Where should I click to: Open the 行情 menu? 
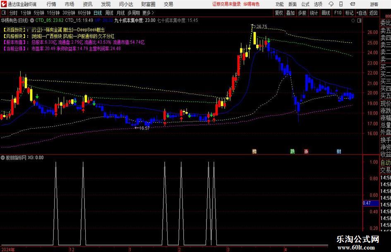[51, 4]
